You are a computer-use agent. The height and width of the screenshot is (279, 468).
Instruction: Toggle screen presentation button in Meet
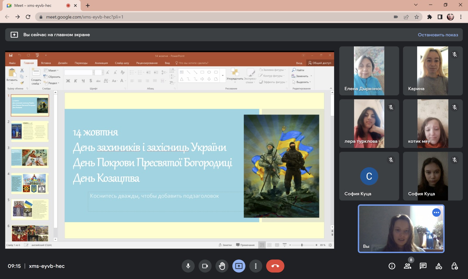(x=239, y=266)
